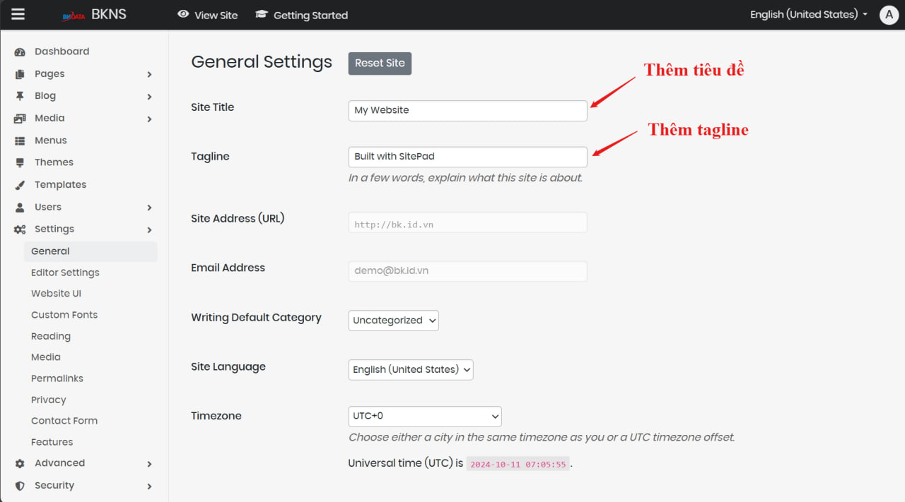905x502 pixels.
Task: Click the Themes brush icon
Action: tap(20, 162)
